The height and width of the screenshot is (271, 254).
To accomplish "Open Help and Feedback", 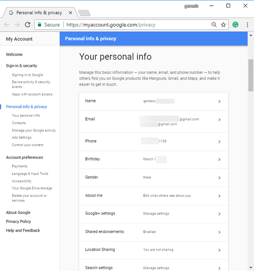I will [23, 230].
